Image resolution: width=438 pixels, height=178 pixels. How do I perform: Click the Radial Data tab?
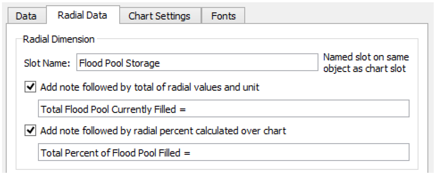(82, 15)
